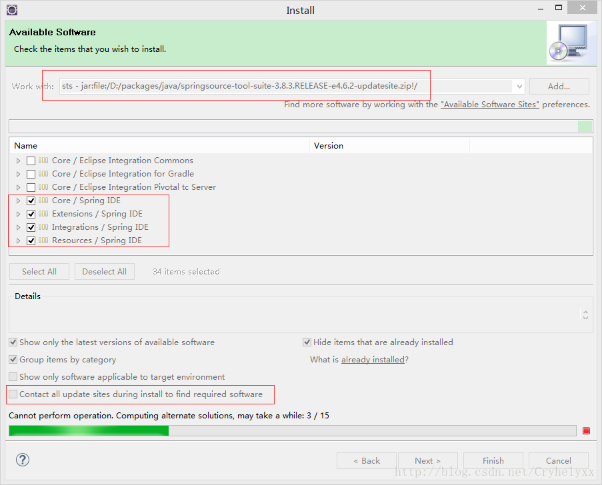Click category icon for Eclipse Integration Pivotal tc Server

click(43, 187)
